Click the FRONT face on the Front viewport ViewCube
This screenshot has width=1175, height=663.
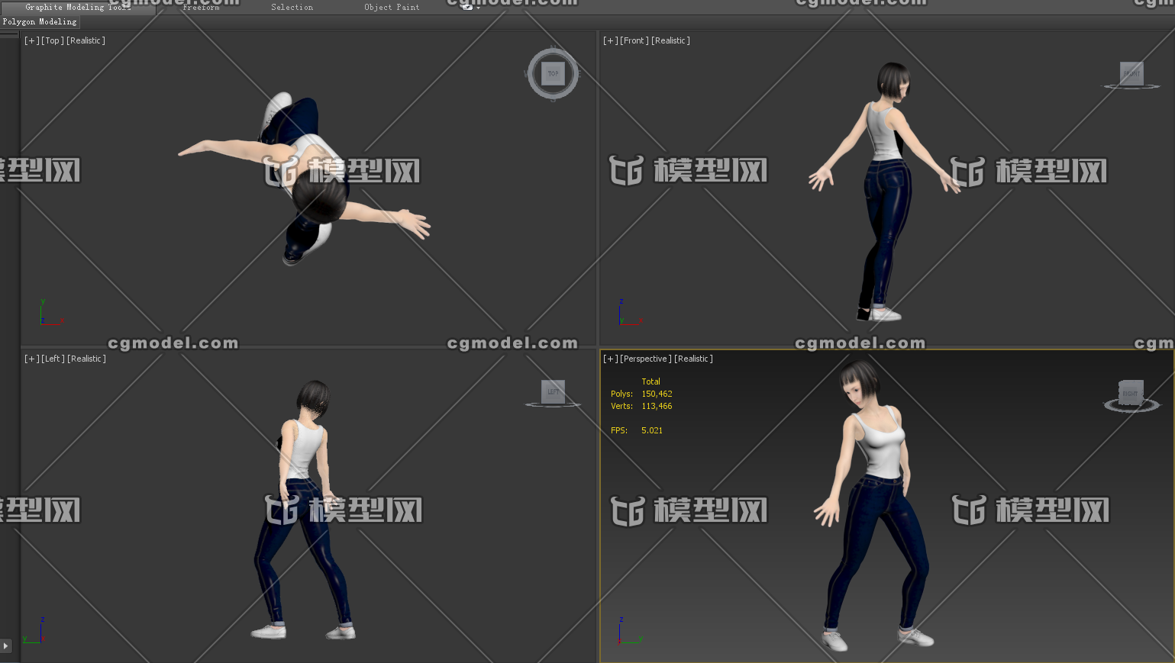(x=1131, y=73)
